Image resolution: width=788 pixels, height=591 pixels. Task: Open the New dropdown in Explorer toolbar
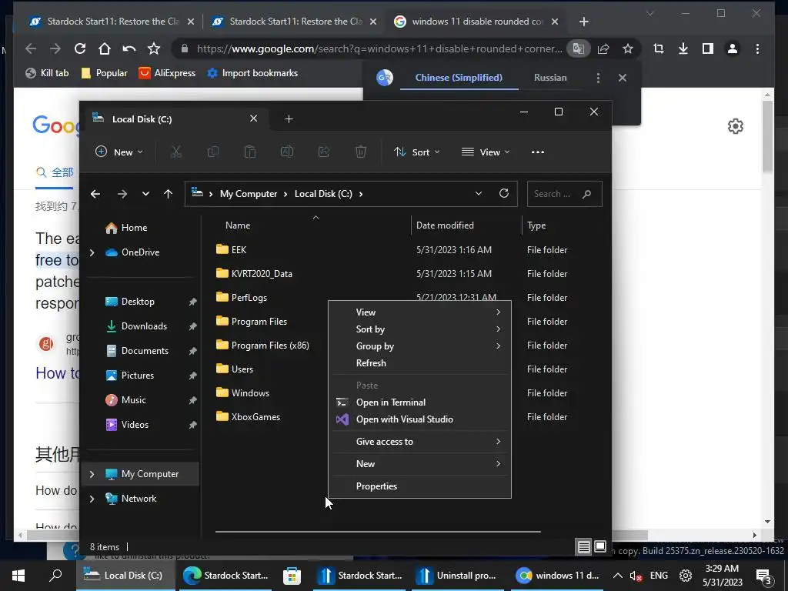tap(119, 152)
